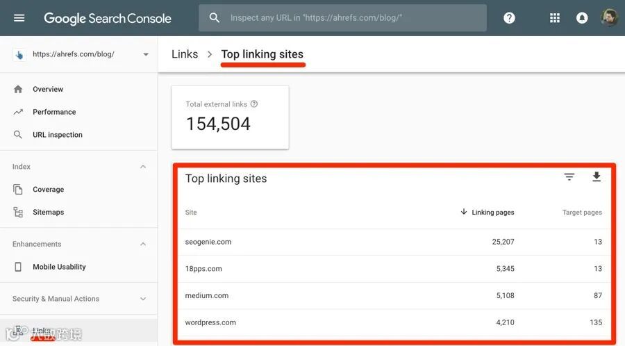Image resolution: width=625 pixels, height=346 pixels.
Task: Click the Top linking sites table heading
Action: pos(226,179)
